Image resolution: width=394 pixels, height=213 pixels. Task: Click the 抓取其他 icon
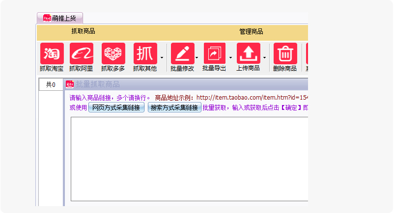point(145,53)
